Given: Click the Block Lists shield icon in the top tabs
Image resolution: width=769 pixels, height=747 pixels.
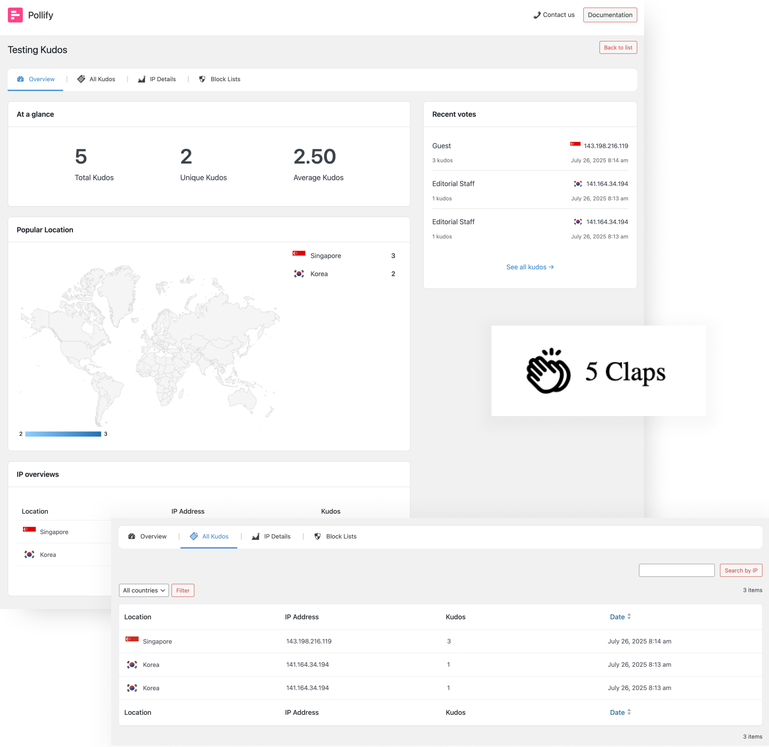Looking at the screenshot, I should click(x=202, y=79).
